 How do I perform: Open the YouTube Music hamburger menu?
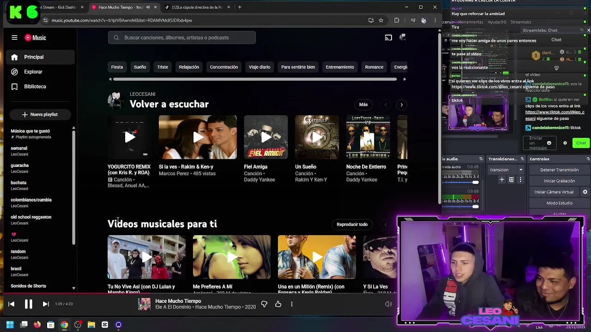tap(14, 38)
